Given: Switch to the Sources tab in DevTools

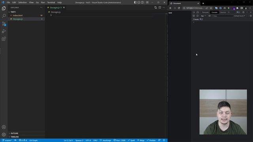Looking at the screenshot, I should tap(223, 12).
